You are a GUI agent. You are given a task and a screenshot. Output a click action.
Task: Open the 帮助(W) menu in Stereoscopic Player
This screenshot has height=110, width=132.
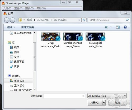pos(41,8)
